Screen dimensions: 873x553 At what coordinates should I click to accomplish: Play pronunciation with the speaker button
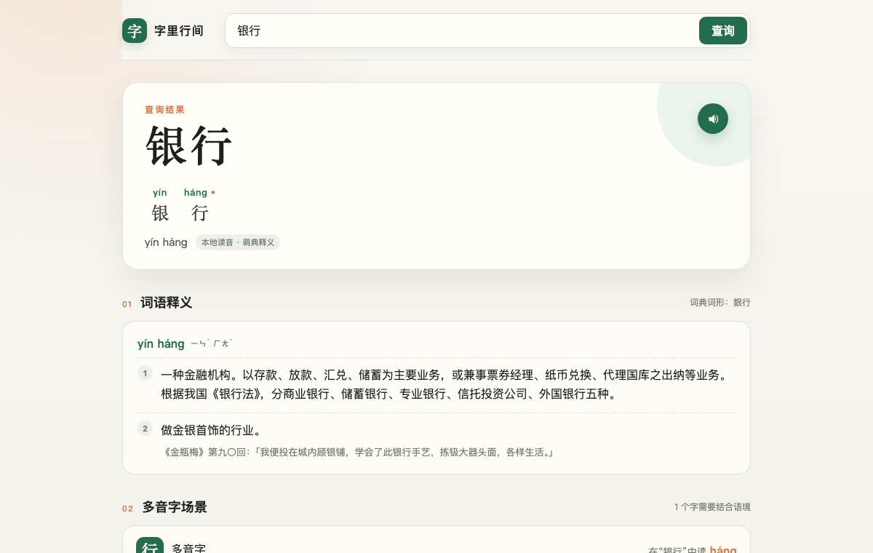(713, 119)
